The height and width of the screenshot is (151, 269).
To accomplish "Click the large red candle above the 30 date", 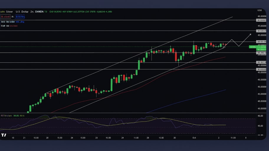I will click(176, 56).
